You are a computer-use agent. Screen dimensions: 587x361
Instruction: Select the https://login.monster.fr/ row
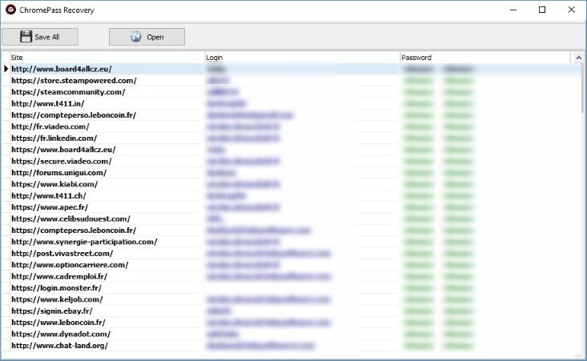point(292,288)
